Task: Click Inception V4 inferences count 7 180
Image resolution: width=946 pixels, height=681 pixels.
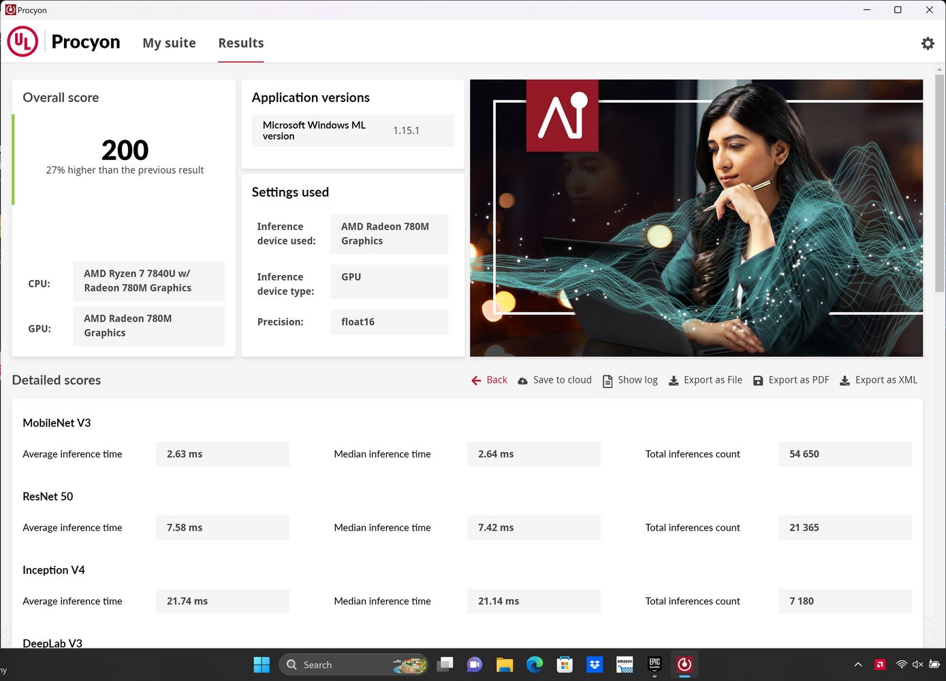Action: (845, 601)
